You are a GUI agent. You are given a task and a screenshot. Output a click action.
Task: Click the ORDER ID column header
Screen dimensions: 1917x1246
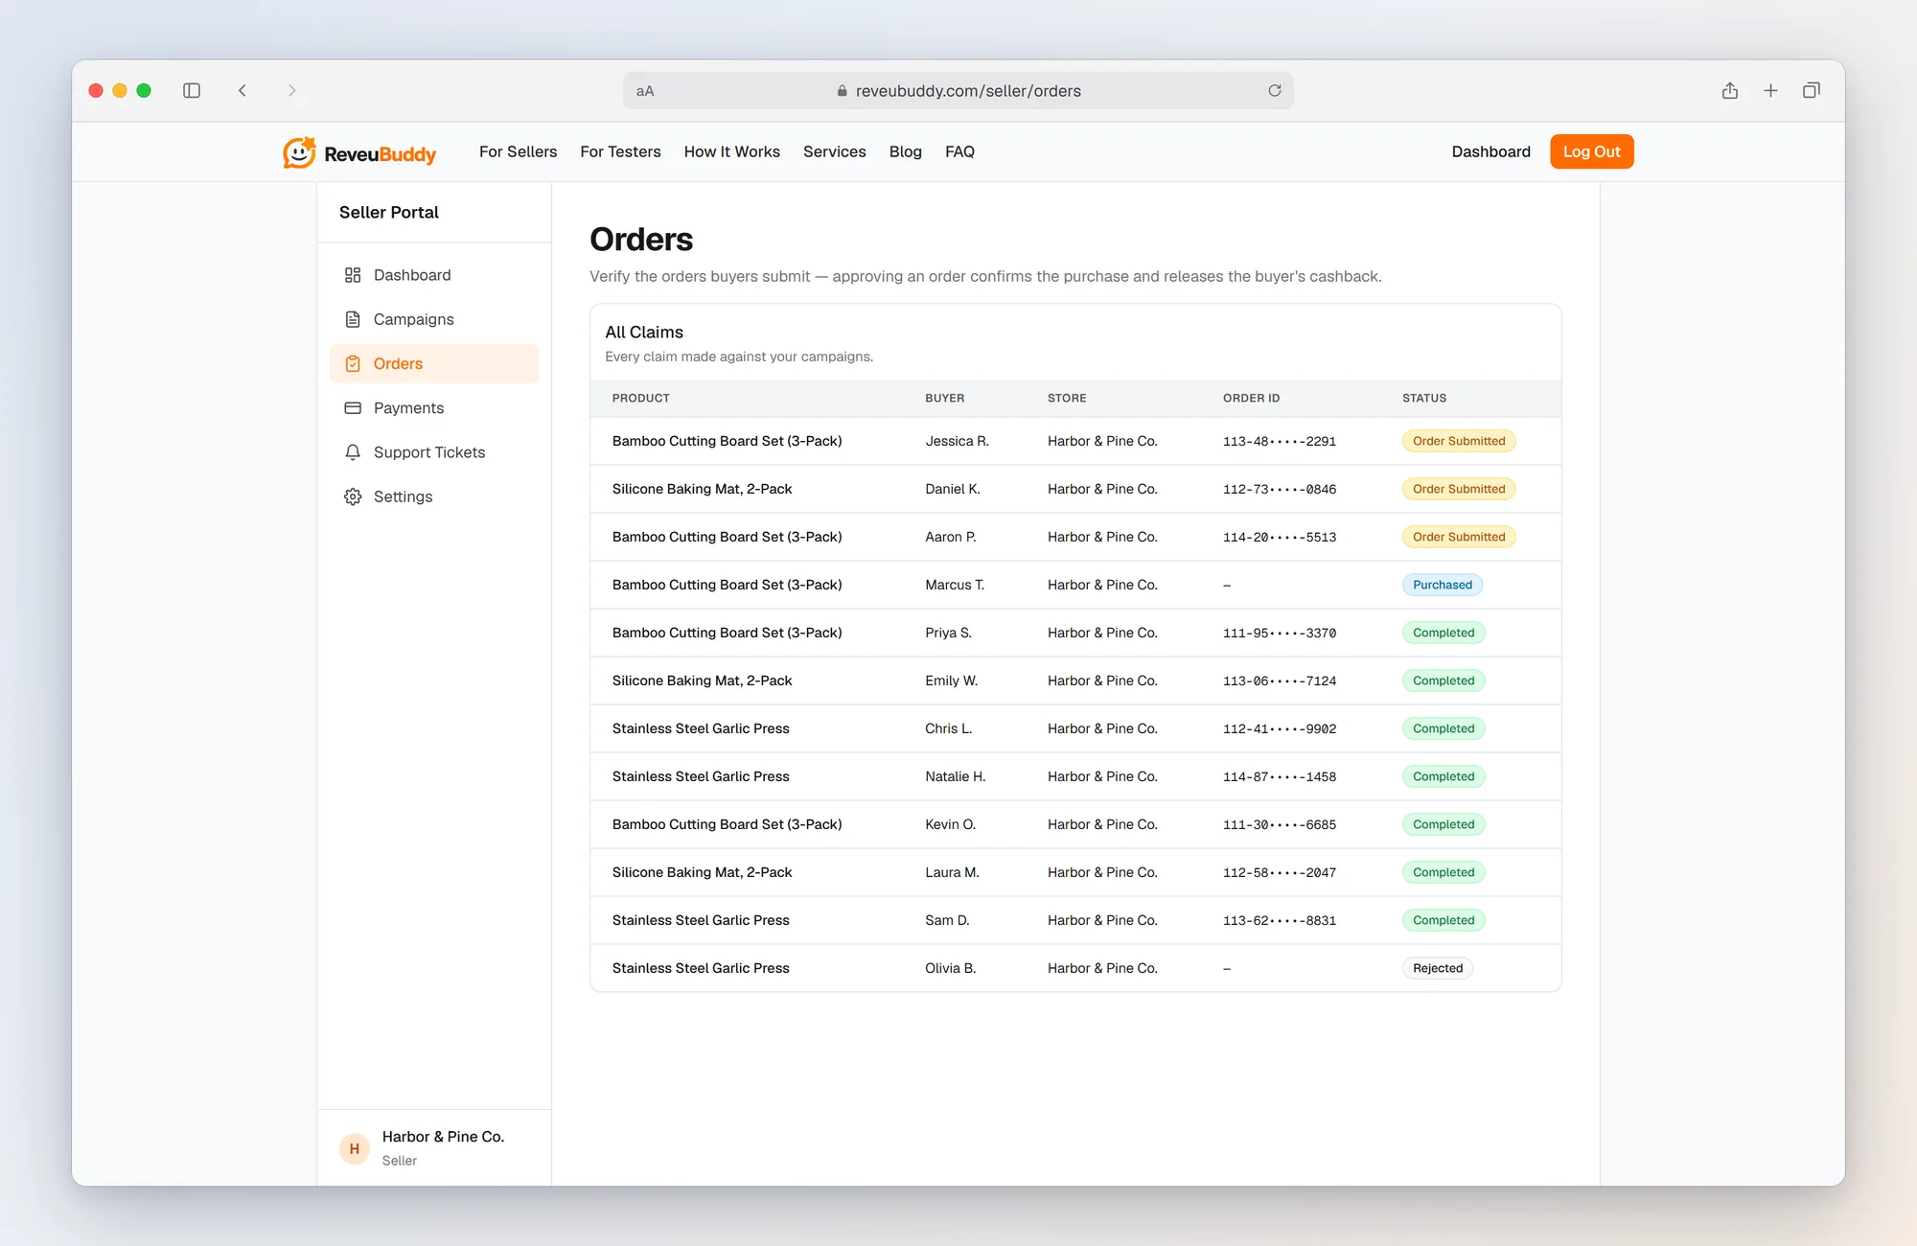(x=1251, y=398)
